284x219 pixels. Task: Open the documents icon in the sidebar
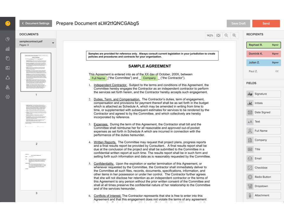coord(8,58)
